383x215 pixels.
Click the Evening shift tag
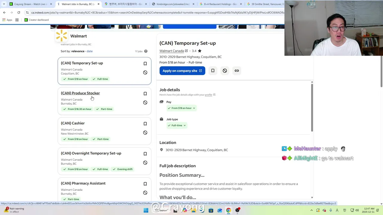[x=123, y=169]
